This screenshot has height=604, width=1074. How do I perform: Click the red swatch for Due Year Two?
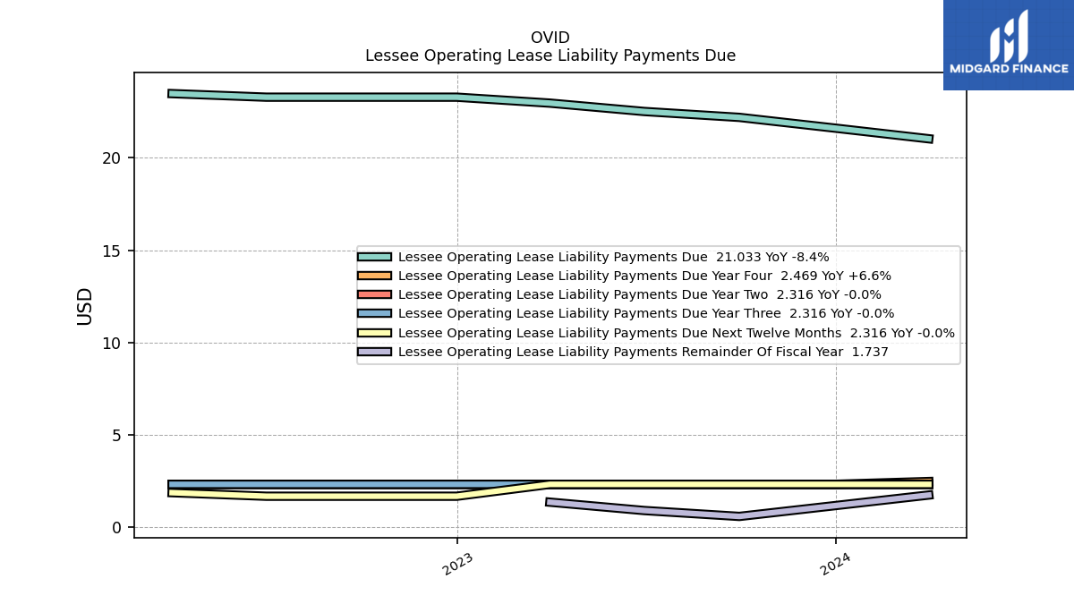(374, 294)
